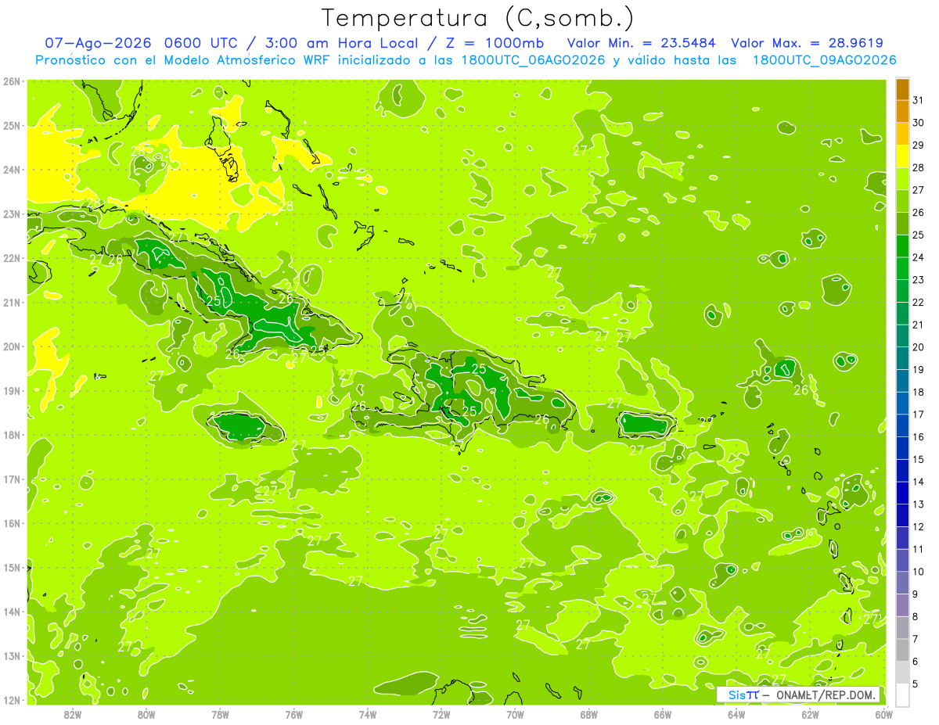Image resolution: width=939 pixels, height=725 pixels.
Task: Click the 82W longitude axis label
Action: click(x=73, y=714)
